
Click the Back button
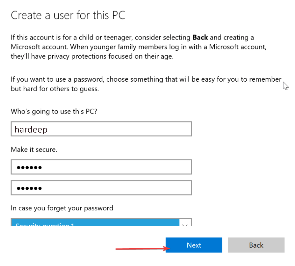(256, 245)
